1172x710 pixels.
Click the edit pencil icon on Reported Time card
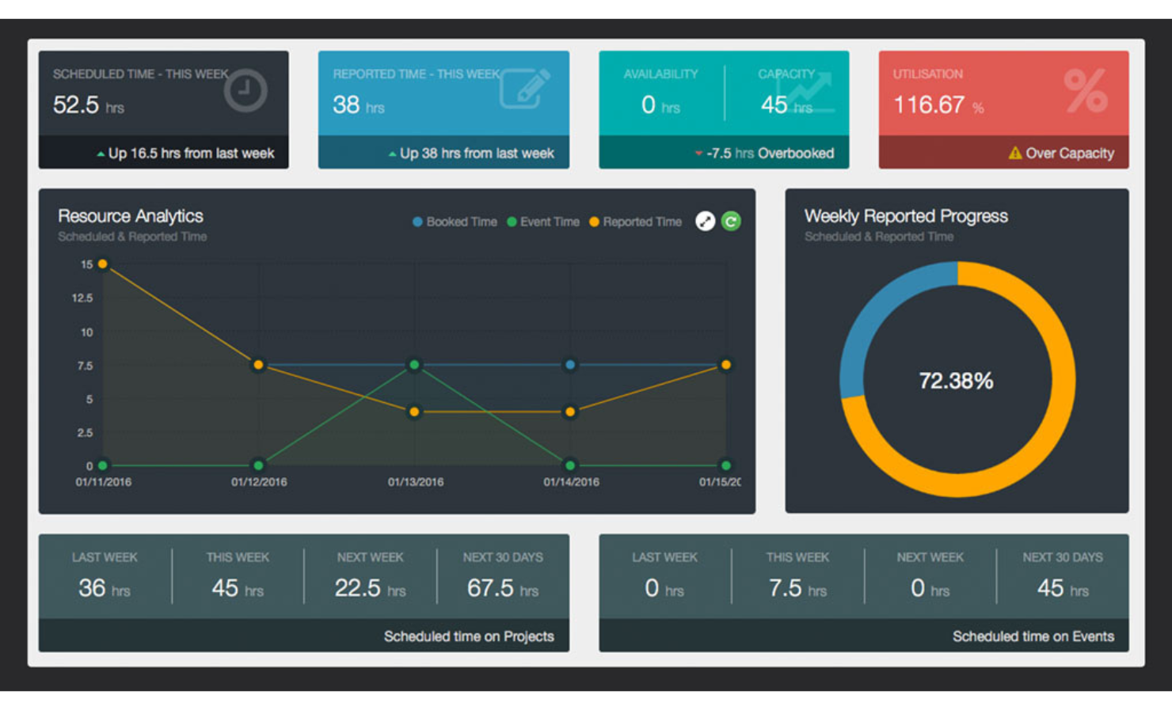point(524,89)
